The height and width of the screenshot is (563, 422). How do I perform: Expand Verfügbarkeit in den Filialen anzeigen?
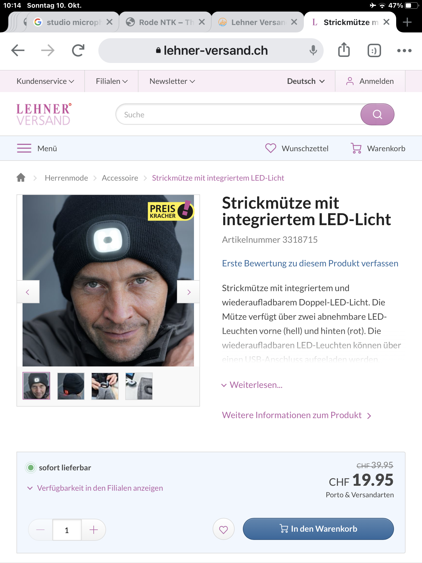click(x=95, y=488)
